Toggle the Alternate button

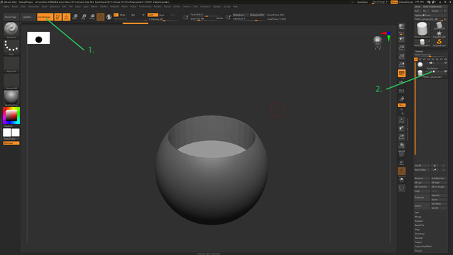click(x=11, y=143)
